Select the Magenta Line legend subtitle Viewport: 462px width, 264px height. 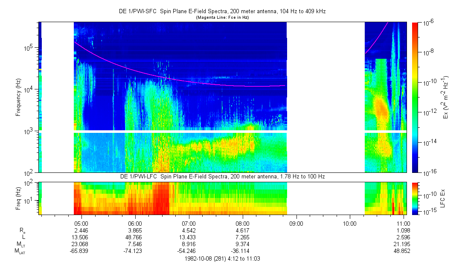point(222,18)
